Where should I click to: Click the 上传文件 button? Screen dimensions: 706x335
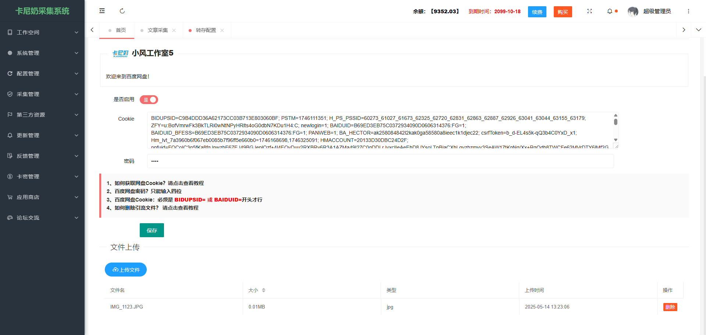pyautogui.click(x=126, y=270)
